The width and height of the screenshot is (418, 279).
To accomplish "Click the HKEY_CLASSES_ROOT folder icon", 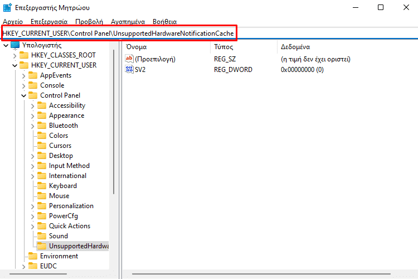I will coord(24,55).
